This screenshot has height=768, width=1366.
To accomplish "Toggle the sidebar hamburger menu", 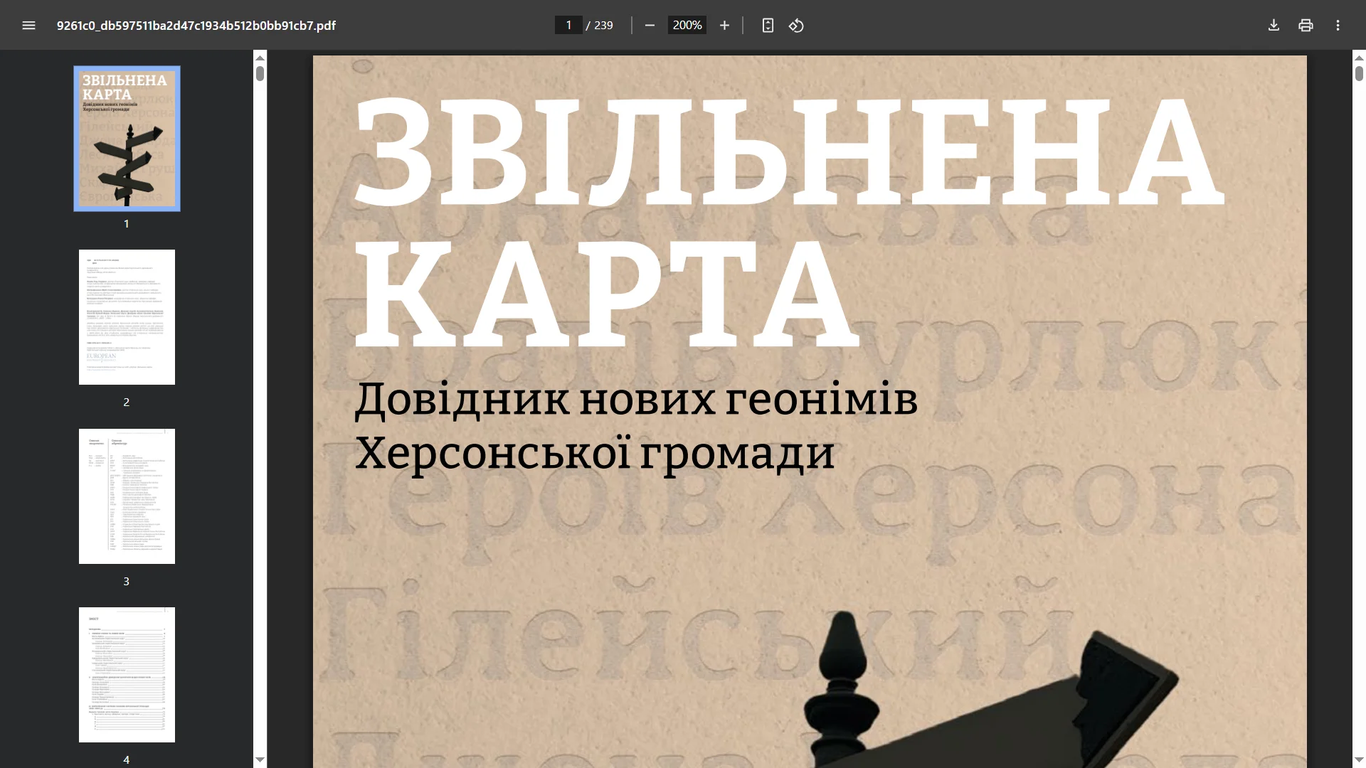I will point(28,26).
